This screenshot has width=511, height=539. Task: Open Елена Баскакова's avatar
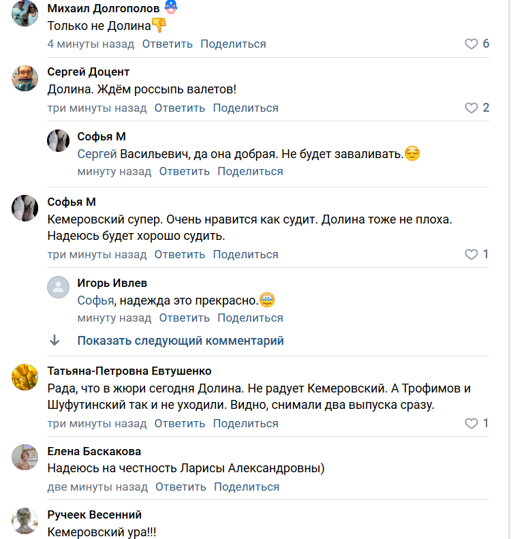tap(25, 457)
